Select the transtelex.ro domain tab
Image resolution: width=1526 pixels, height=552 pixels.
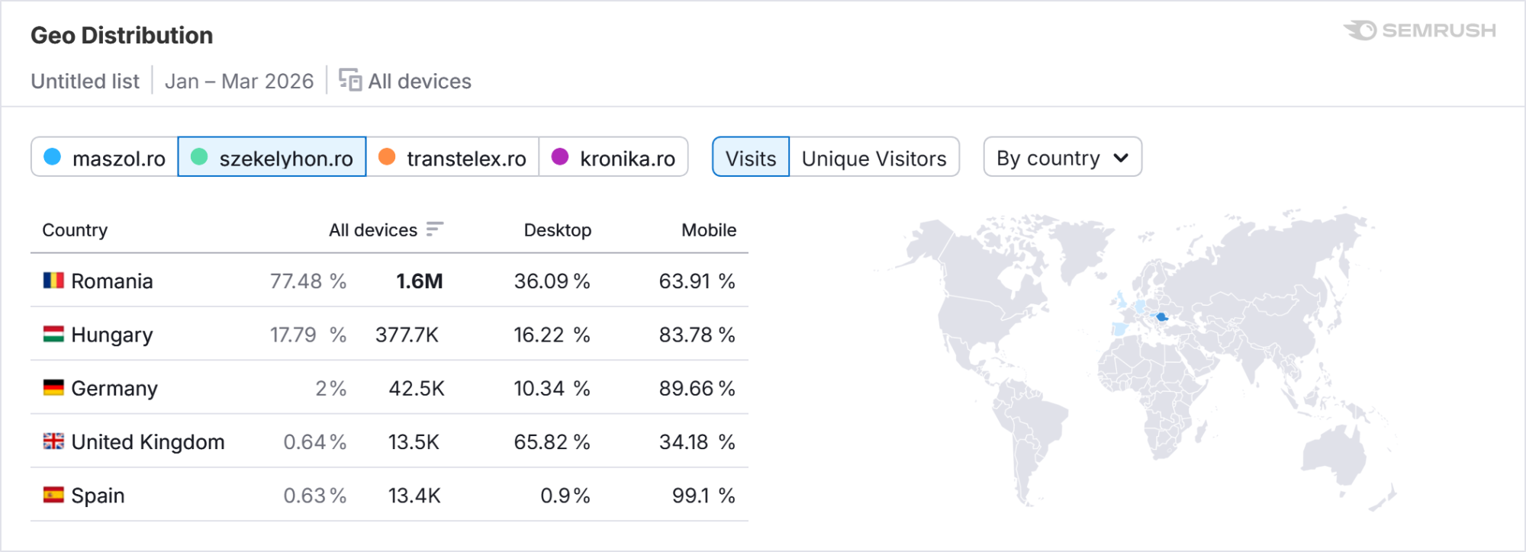(x=452, y=158)
